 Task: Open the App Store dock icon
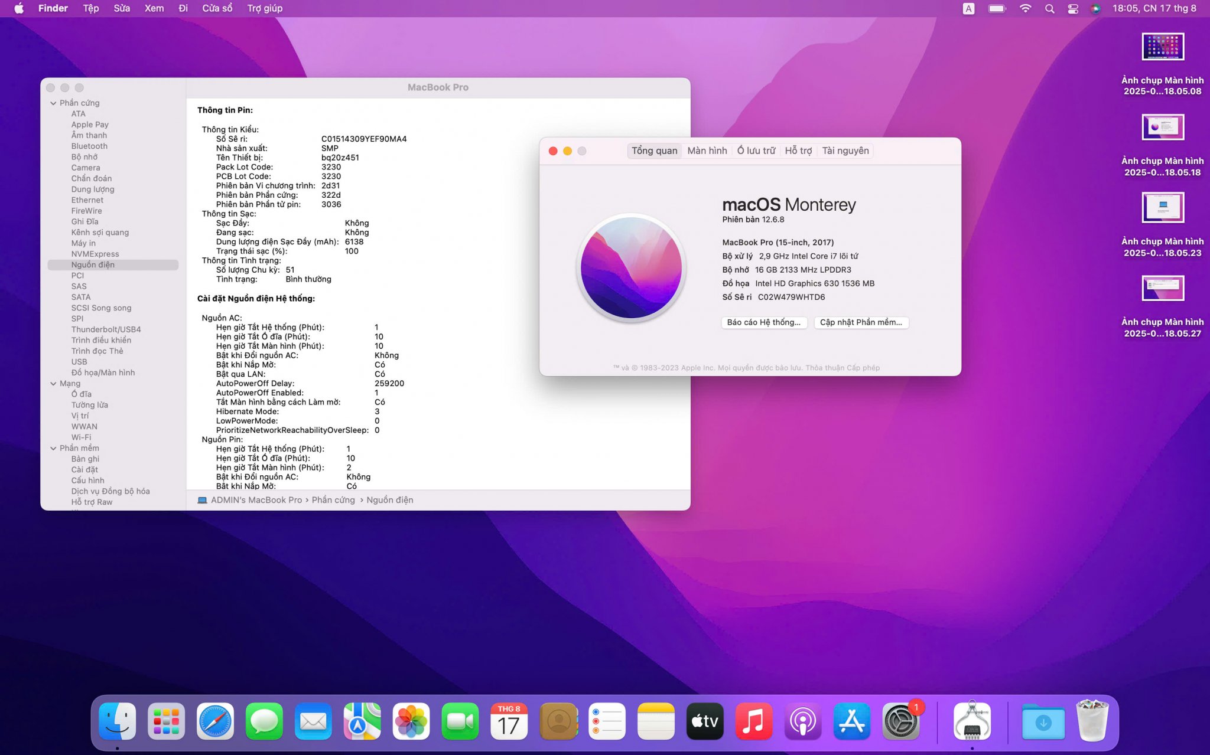(x=851, y=721)
